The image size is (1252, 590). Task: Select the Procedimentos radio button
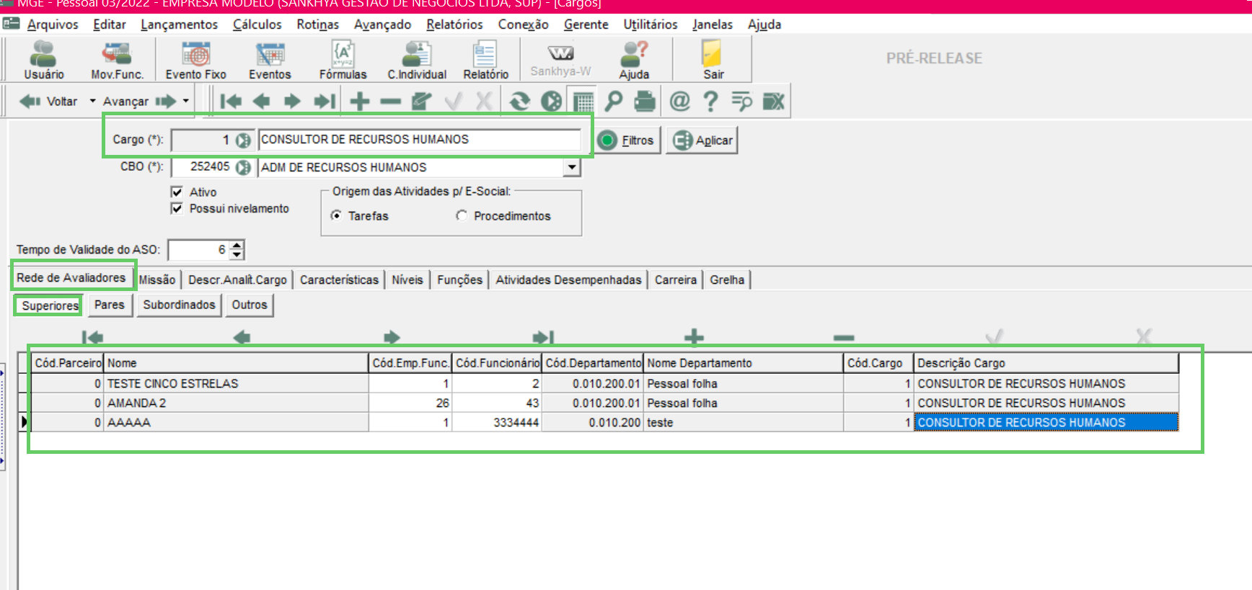pos(462,215)
